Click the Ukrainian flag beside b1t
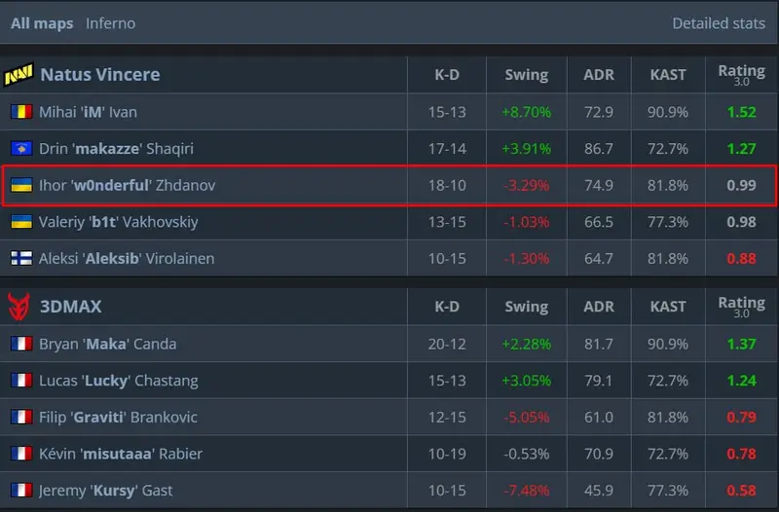The image size is (779, 512). click(21, 222)
